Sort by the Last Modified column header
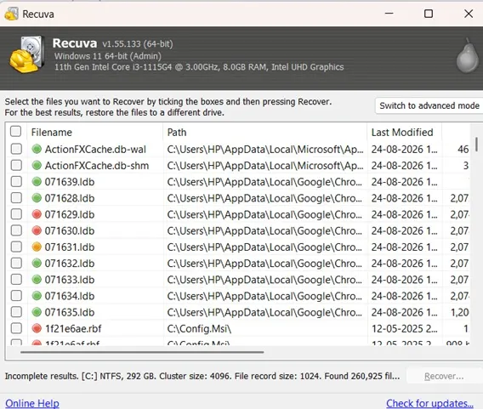This screenshot has height=409, width=483. (x=405, y=133)
